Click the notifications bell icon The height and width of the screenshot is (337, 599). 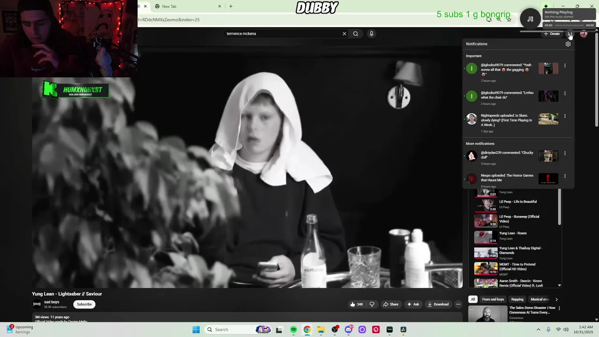pos(570,34)
